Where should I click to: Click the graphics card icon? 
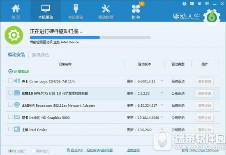tap(17, 117)
